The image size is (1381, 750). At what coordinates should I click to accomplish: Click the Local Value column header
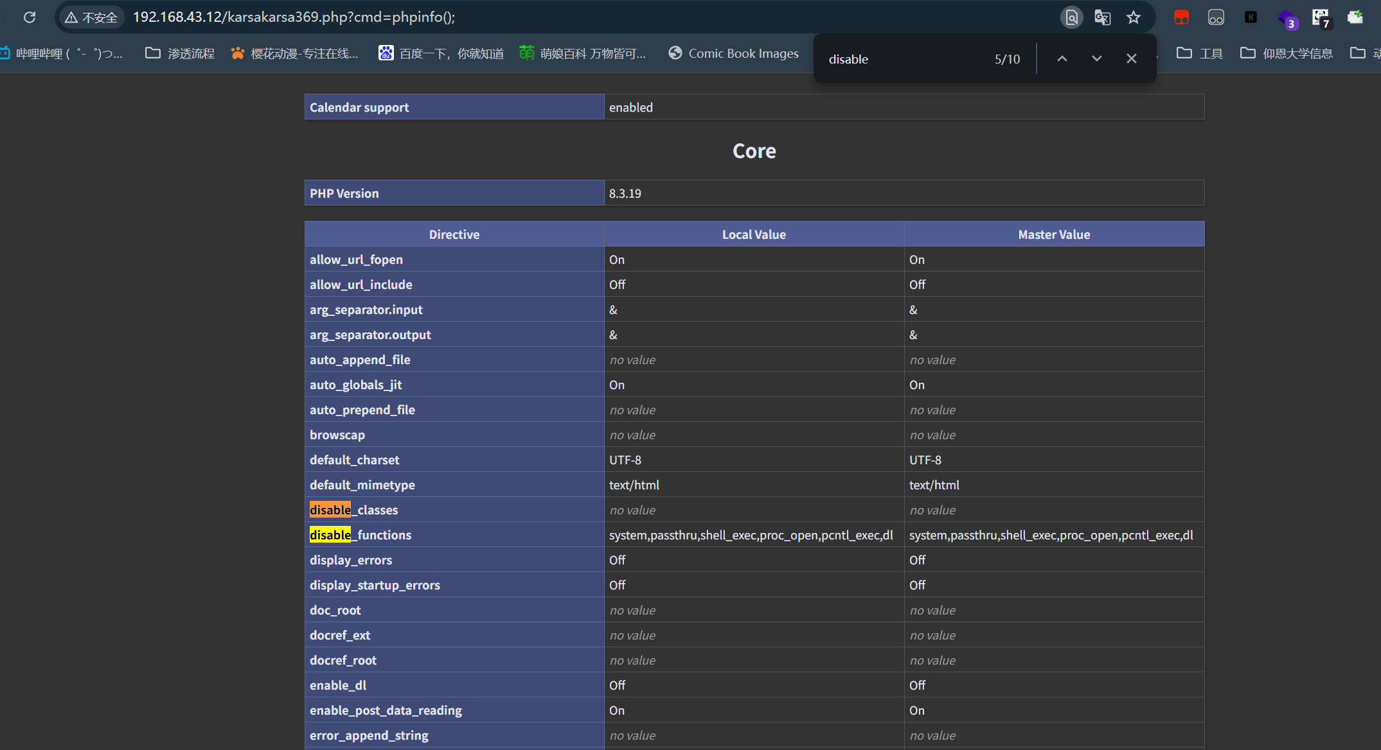tap(754, 234)
